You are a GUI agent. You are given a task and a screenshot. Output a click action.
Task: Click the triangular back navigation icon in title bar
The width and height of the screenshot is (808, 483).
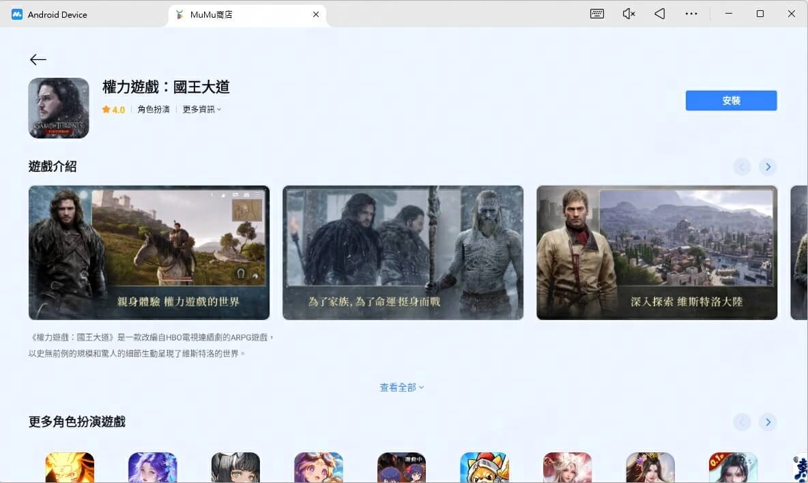660,14
